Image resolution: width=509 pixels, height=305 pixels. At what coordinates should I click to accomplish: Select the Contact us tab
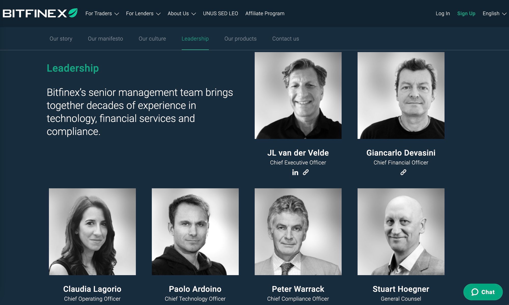point(285,38)
